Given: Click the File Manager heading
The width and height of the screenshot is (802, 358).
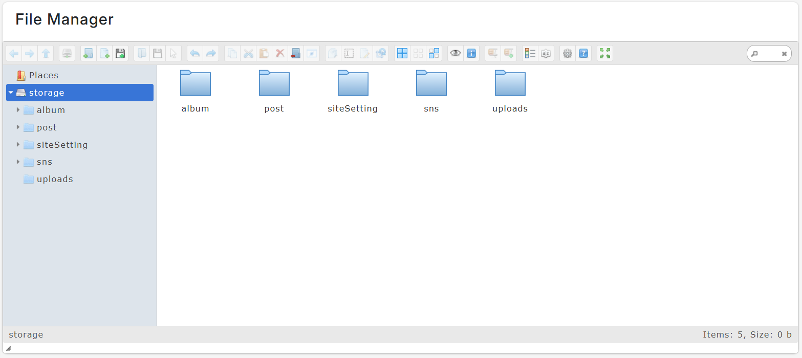Looking at the screenshot, I should click(x=64, y=19).
